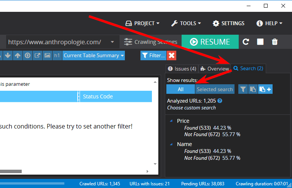The height and width of the screenshot is (188, 292).
Task: Click the h1 toolbar icon
Action: tap(57, 56)
